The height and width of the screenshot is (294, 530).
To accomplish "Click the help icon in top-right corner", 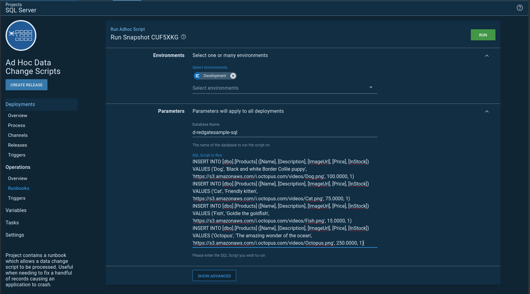I will point(520,8).
